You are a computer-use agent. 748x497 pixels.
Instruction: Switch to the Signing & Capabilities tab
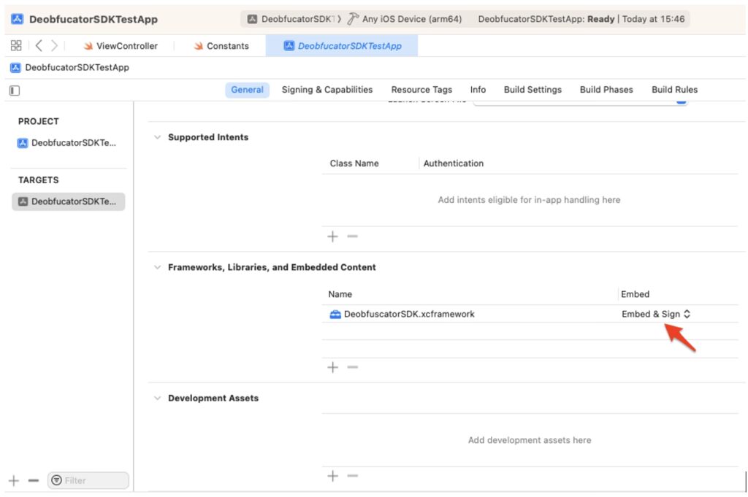[x=327, y=90]
